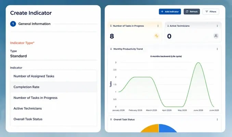This screenshot has height=137, width=232.
Task: Click the June 2026 peak on the green trend line
Action: tap(198, 63)
